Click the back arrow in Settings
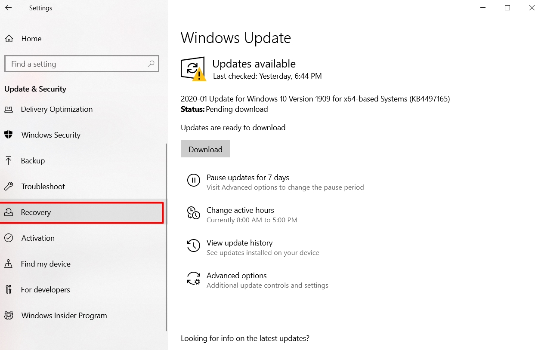The height and width of the screenshot is (350, 535). point(9,8)
